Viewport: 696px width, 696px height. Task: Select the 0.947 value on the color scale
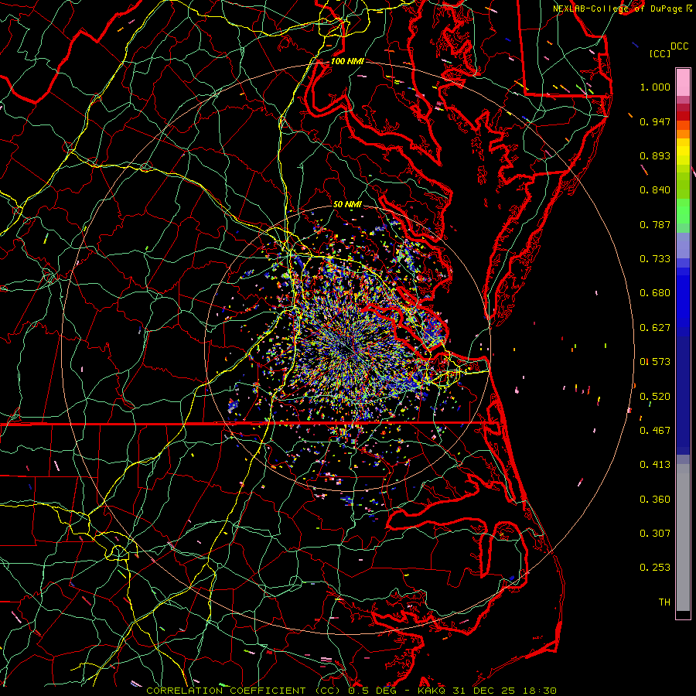tap(655, 121)
